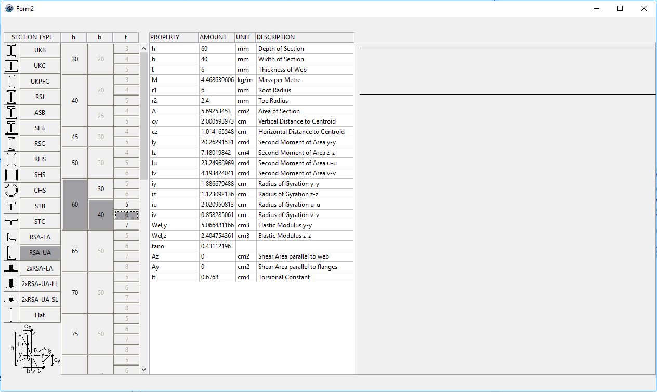Click the tanα value 0.43112196
This screenshot has height=392, width=657.
click(x=217, y=246)
